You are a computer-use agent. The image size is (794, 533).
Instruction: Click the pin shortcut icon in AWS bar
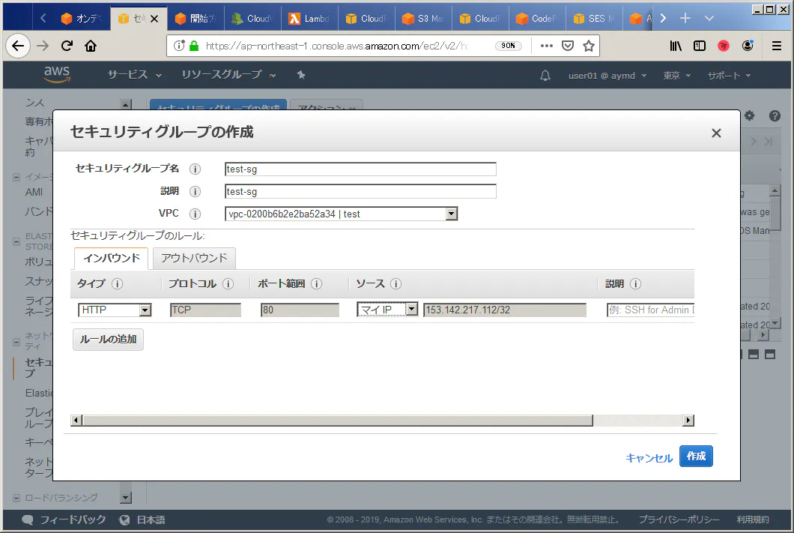click(301, 75)
